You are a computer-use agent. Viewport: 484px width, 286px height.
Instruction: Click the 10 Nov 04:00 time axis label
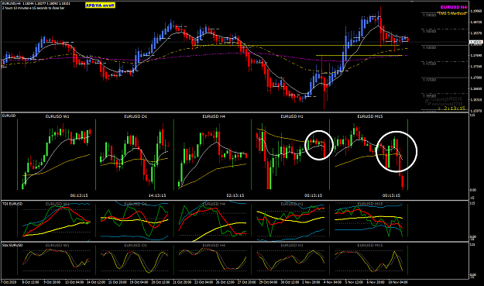[399, 282]
